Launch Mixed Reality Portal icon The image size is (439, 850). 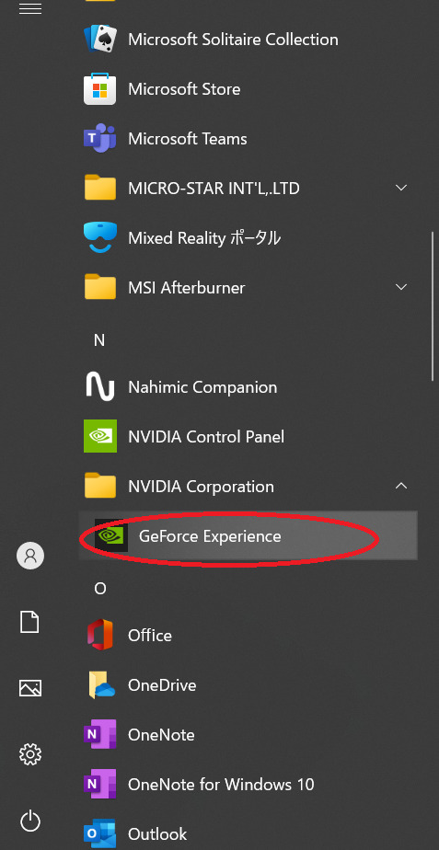[x=99, y=237]
